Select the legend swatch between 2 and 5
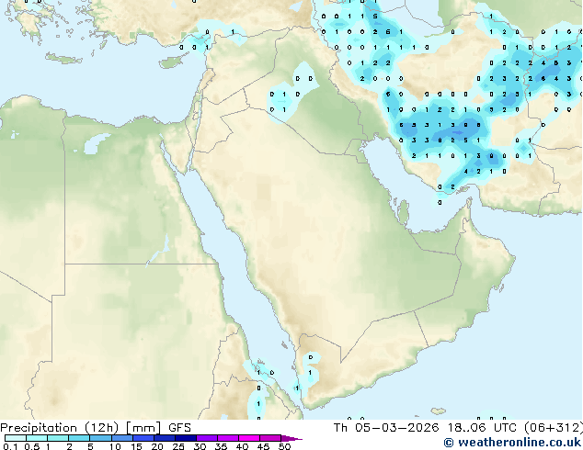583x450 pixels. pos(79,438)
